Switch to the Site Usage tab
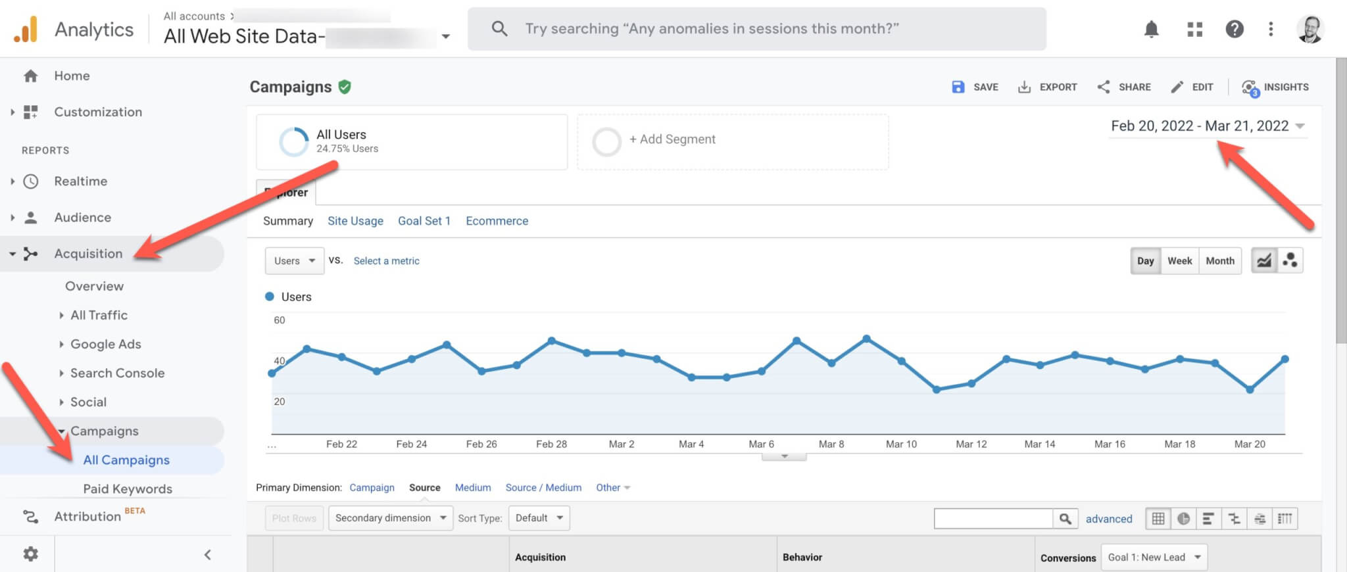The height and width of the screenshot is (572, 1347). tap(355, 221)
